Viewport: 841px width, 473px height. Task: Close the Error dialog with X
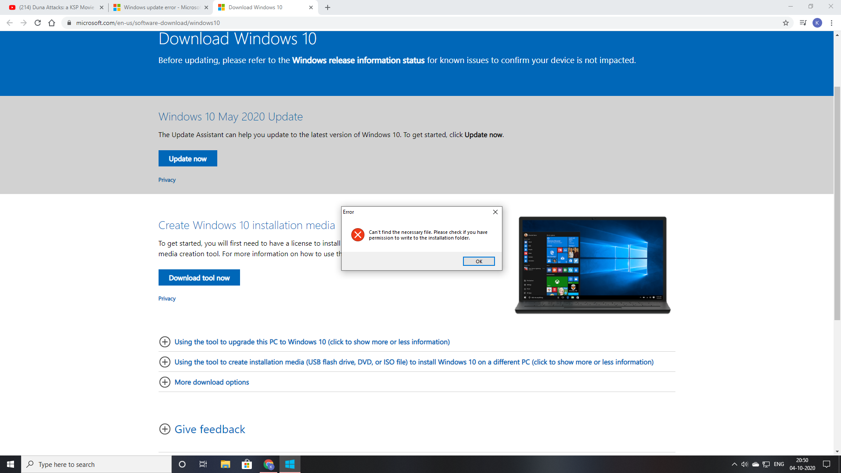click(x=495, y=212)
